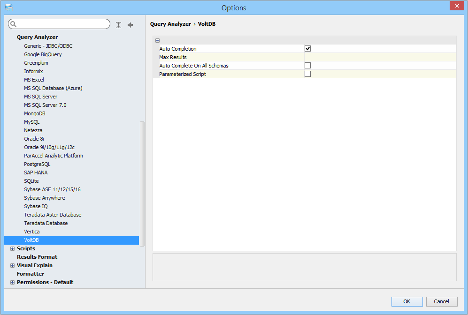Open the Results Format category
This screenshot has height=315, width=468.
coord(37,257)
